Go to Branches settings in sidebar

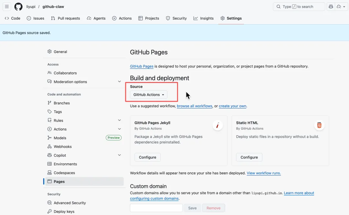click(x=61, y=103)
